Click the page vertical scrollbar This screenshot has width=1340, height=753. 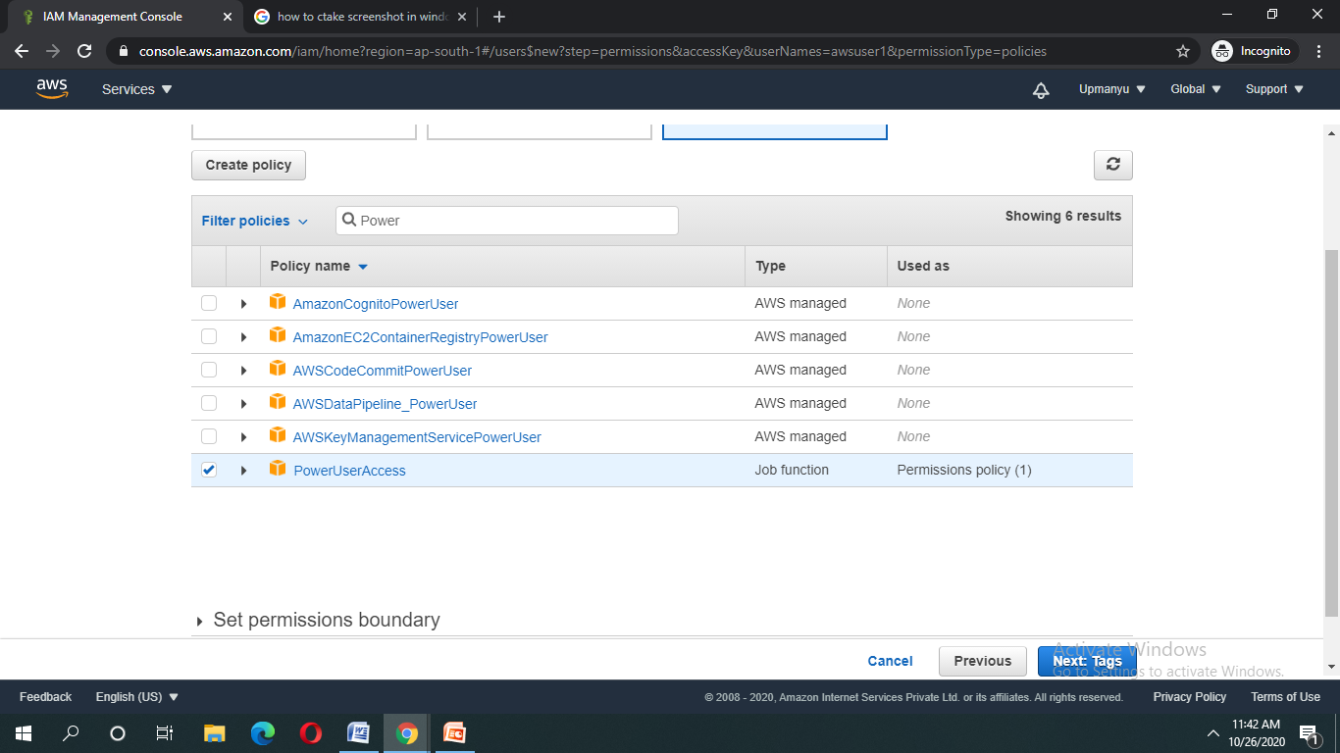1331,432
